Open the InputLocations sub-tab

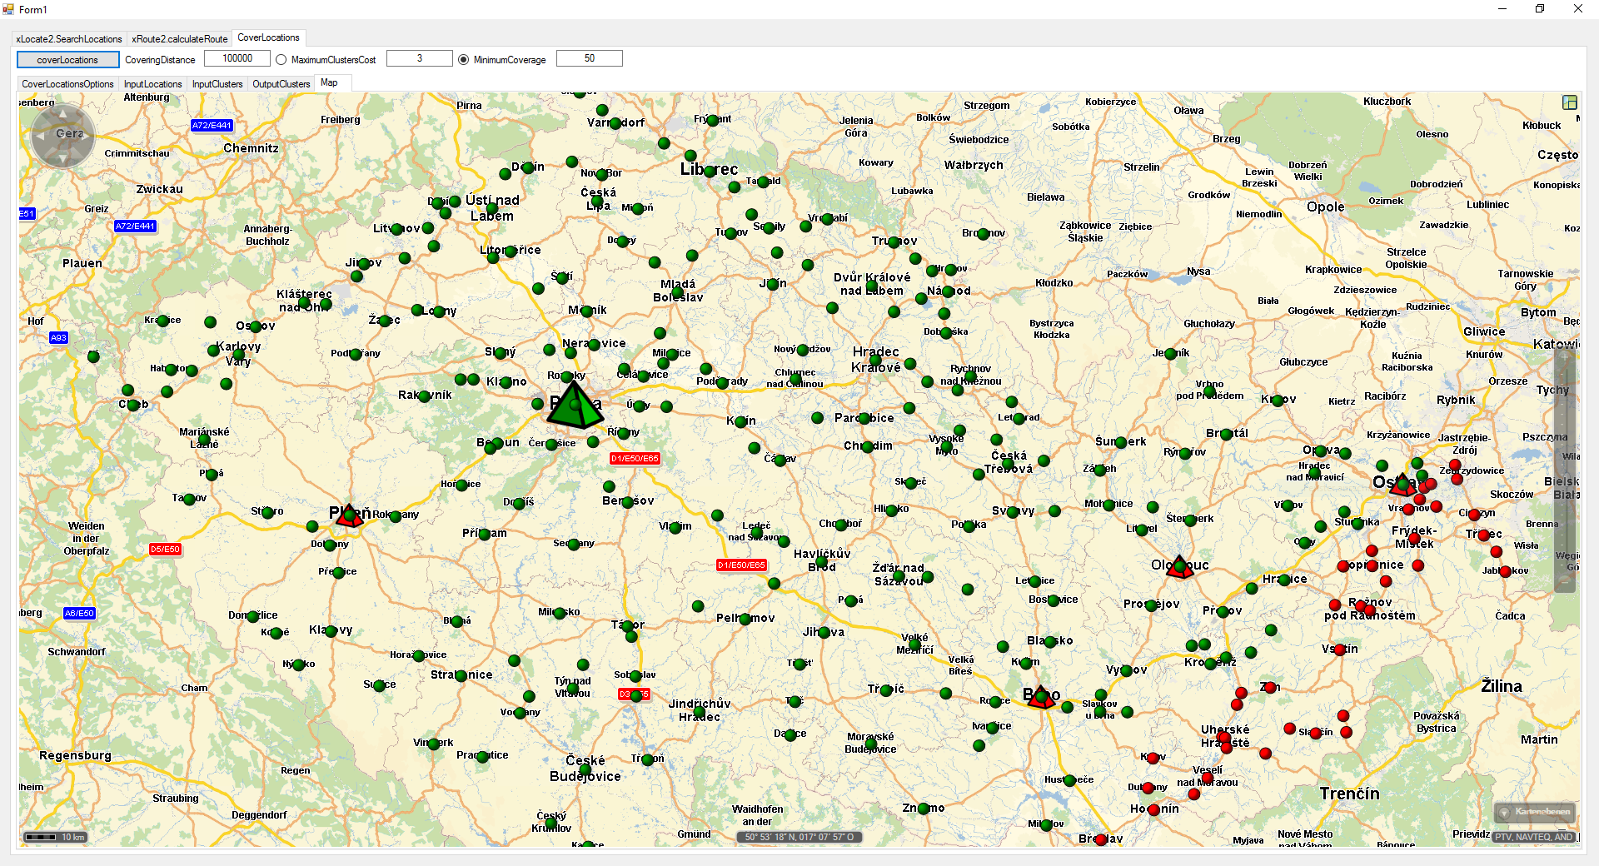(152, 84)
